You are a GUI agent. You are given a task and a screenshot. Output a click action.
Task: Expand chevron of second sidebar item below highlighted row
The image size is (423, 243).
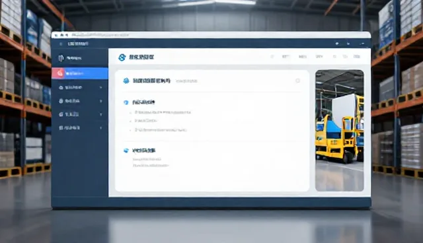[101, 101]
